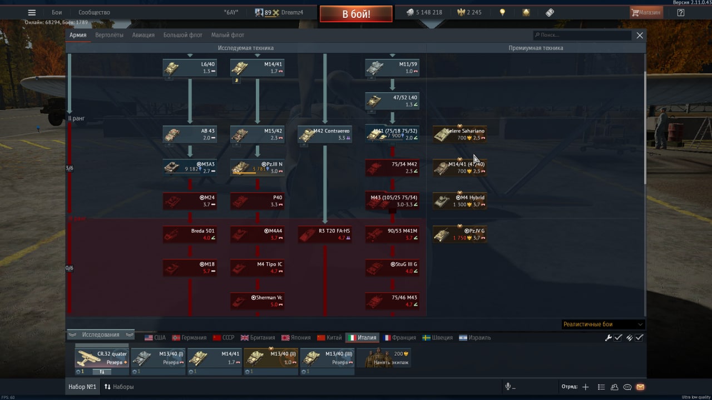
Task: Open the Бои menu
Action: point(57,12)
